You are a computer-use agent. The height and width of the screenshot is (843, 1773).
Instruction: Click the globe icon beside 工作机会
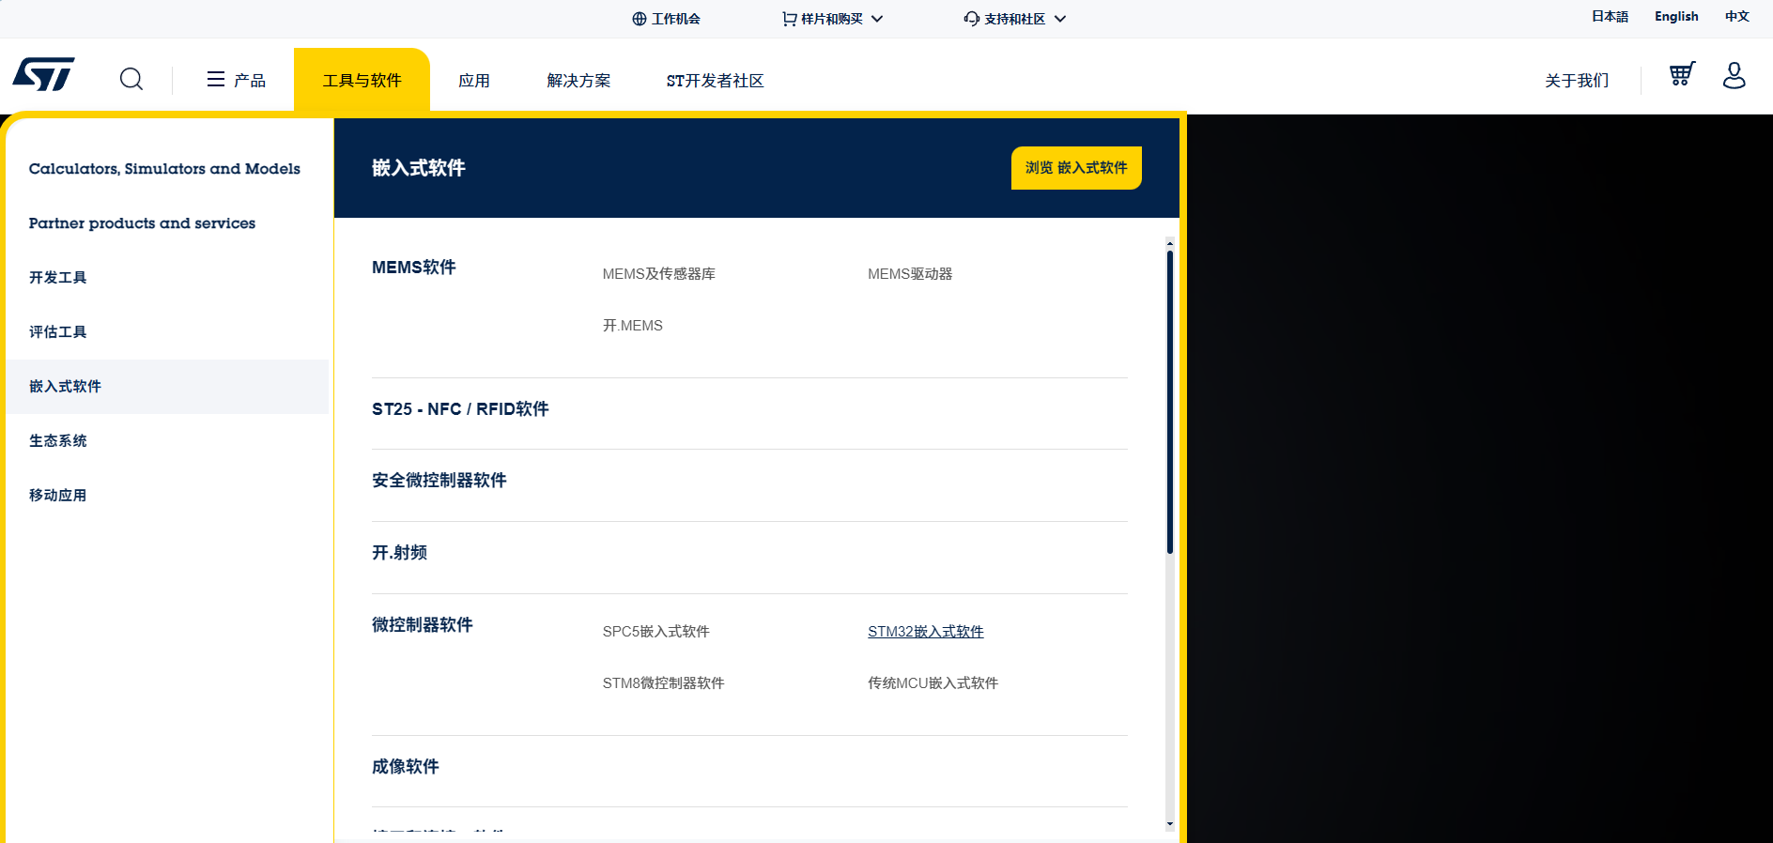(x=640, y=19)
